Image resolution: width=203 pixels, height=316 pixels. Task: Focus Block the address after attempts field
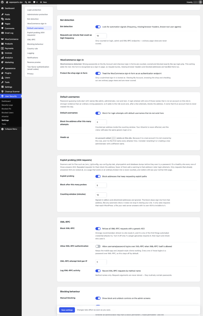tap(101, 122)
